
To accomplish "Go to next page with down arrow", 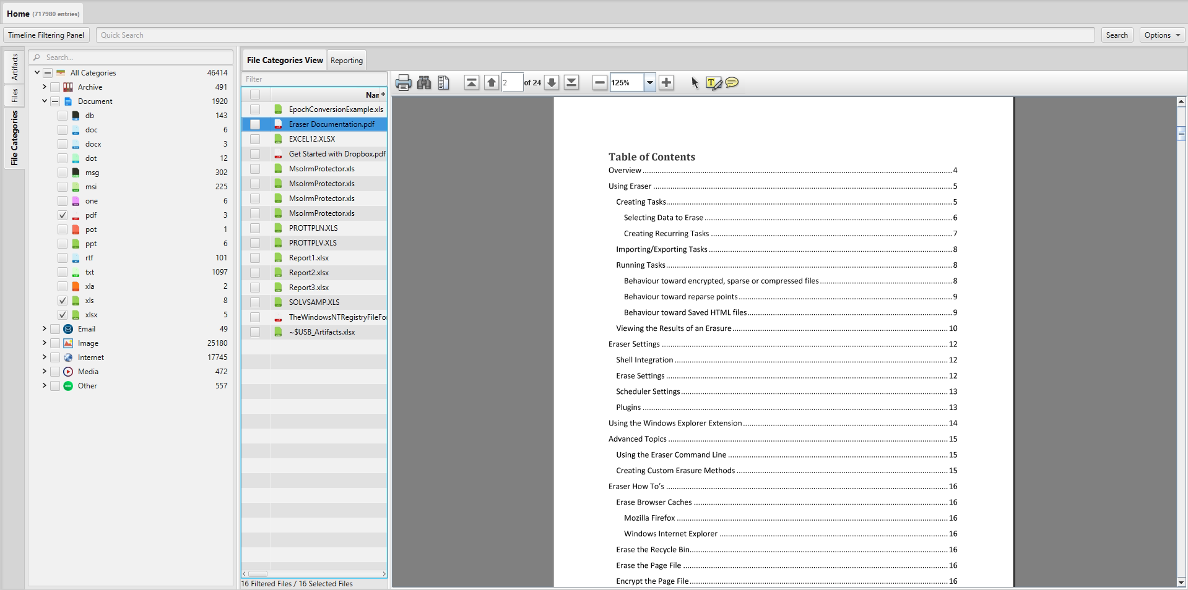I will (552, 82).
